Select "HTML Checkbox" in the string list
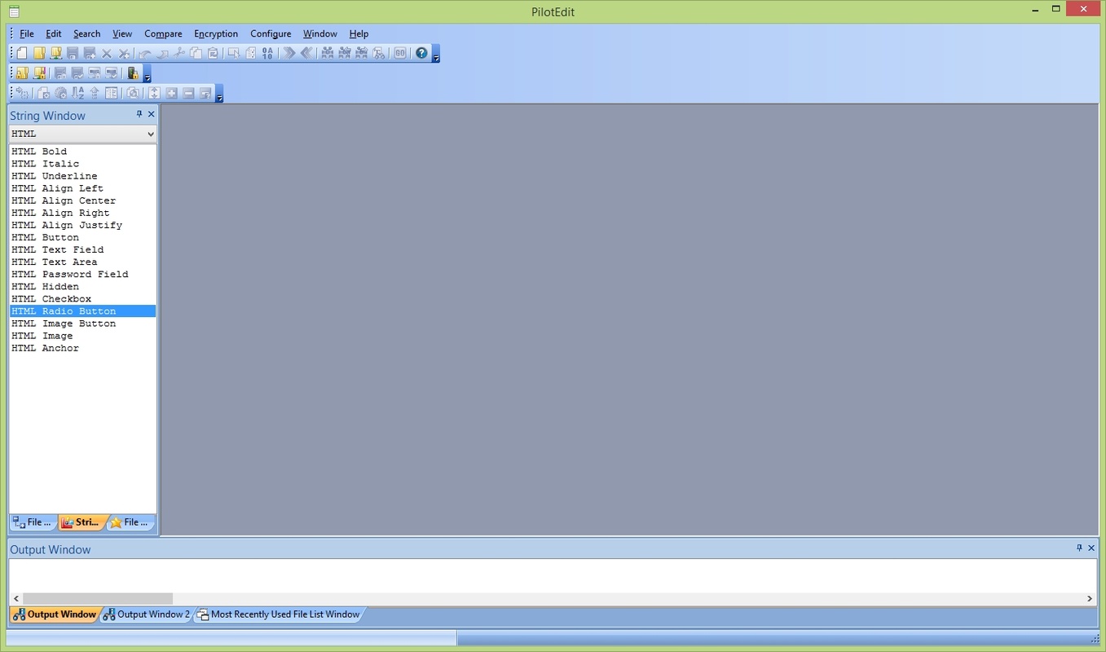This screenshot has width=1106, height=652. pyautogui.click(x=82, y=299)
